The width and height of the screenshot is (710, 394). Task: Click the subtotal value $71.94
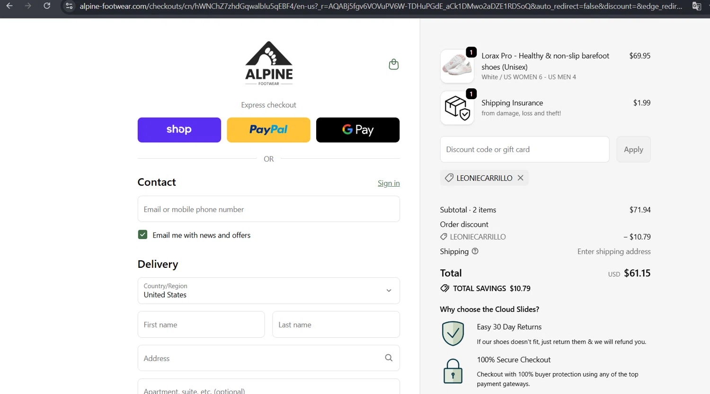[x=640, y=210]
